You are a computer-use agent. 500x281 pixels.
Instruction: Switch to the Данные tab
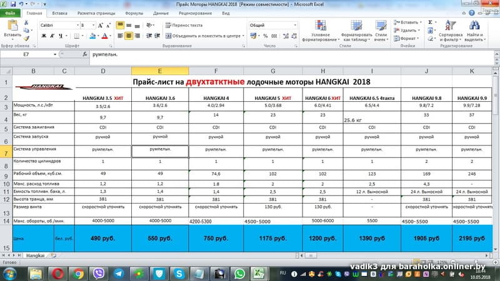coord(161,13)
